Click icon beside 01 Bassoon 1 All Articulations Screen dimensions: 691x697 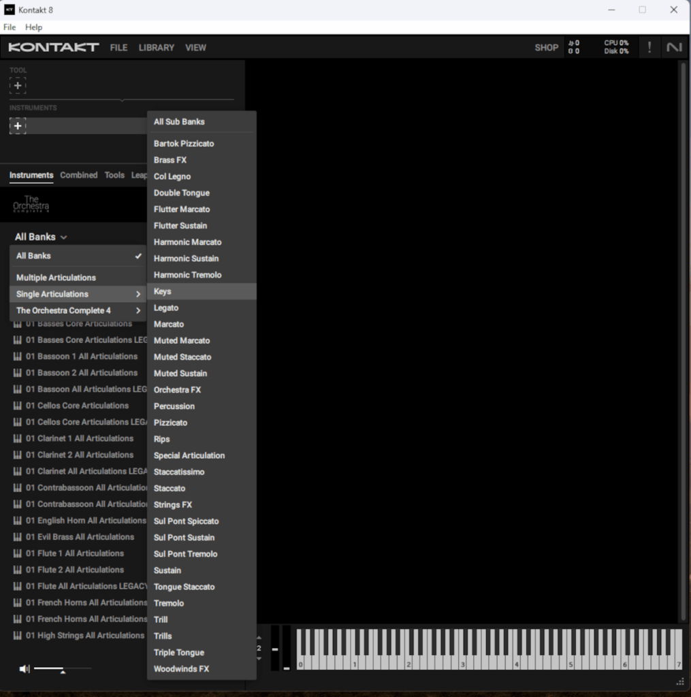pyautogui.click(x=17, y=357)
